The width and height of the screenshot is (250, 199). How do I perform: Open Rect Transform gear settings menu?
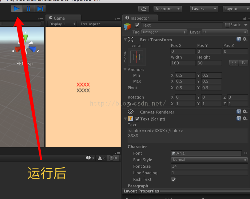click(x=245, y=39)
